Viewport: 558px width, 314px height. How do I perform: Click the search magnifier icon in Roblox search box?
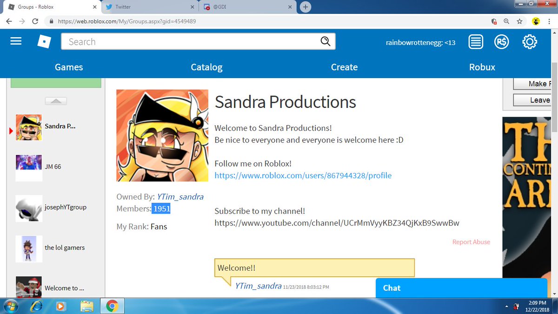tap(325, 41)
